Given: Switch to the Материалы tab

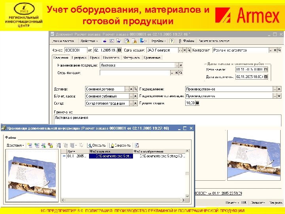Looking at the screenshot, I should click(131, 58).
